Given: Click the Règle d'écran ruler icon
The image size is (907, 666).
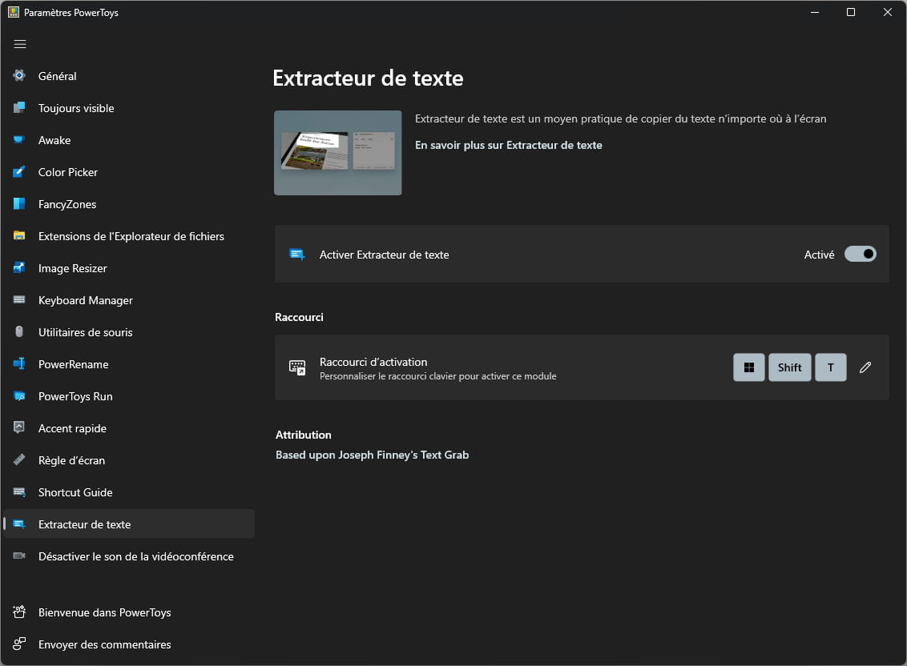Looking at the screenshot, I should (19, 459).
